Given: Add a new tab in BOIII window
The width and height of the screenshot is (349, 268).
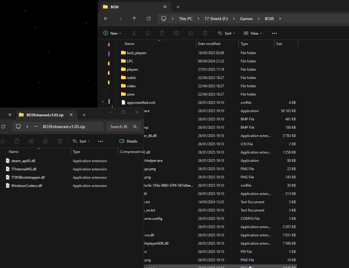Looking at the screenshot, I should click(x=178, y=7).
